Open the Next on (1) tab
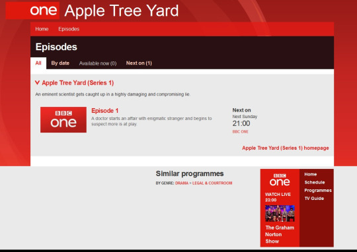The image size is (357, 252). (x=139, y=63)
